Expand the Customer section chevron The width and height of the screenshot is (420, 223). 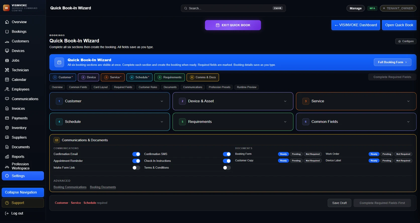pyautogui.click(x=162, y=101)
